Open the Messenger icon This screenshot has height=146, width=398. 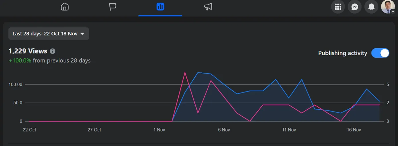(355, 7)
